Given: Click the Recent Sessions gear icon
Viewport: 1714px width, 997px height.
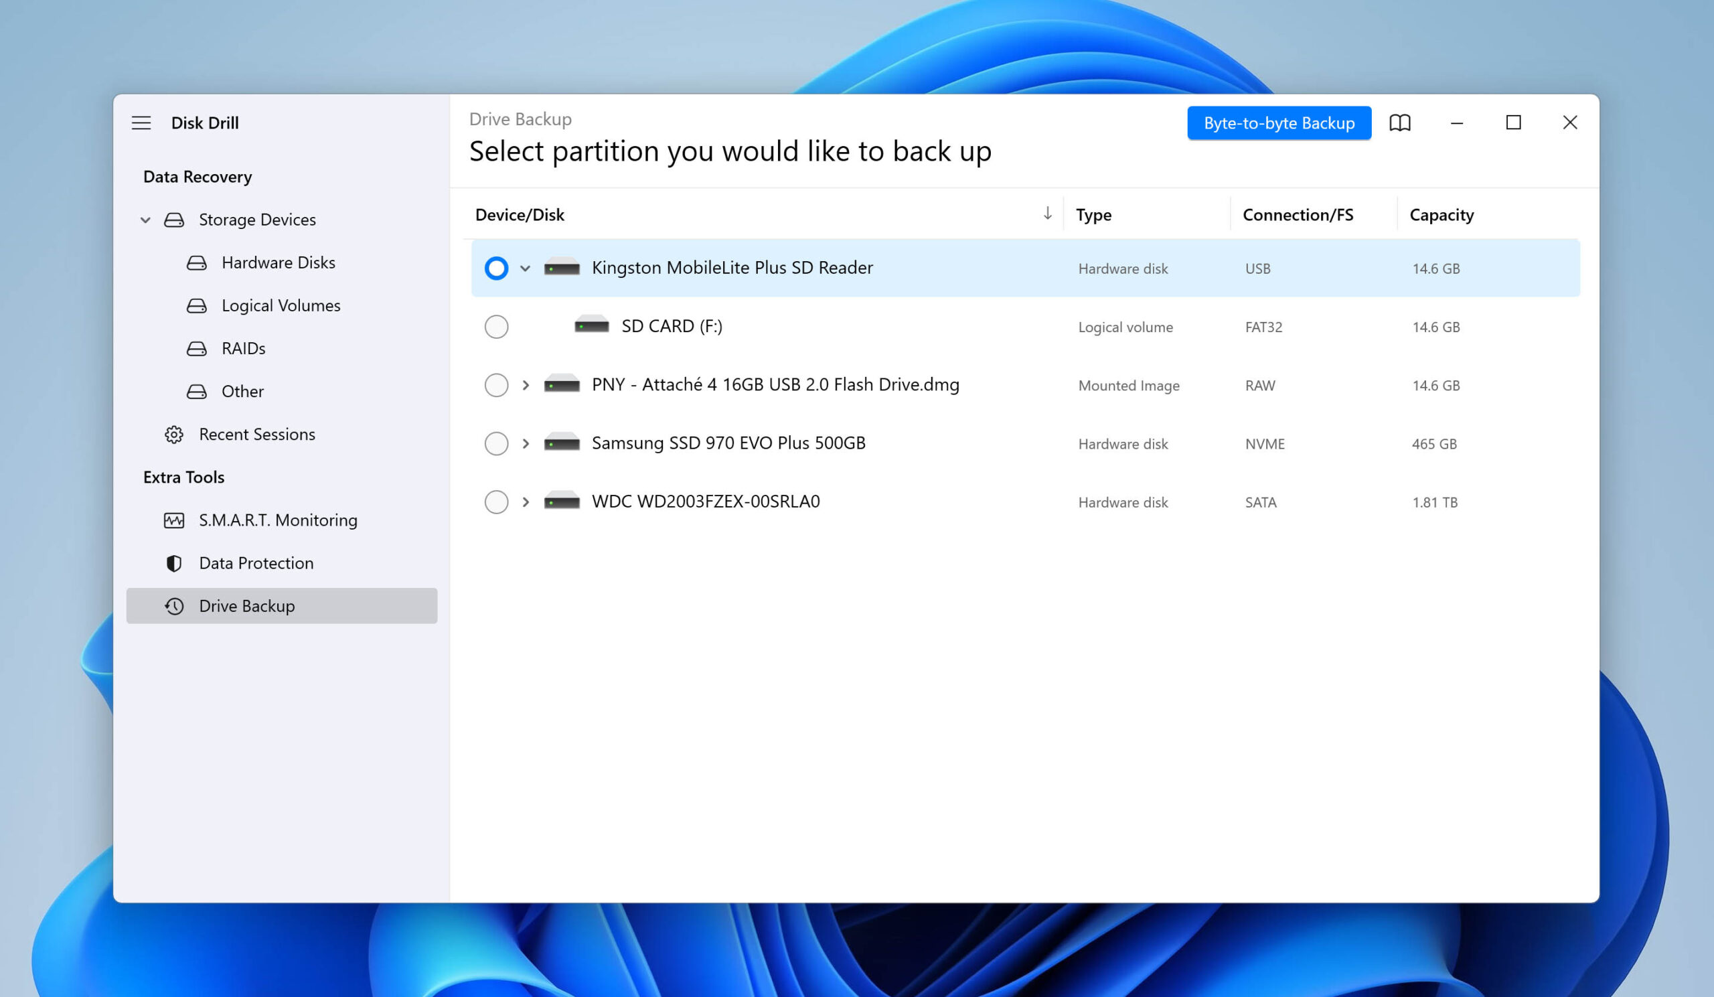Looking at the screenshot, I should point(174,435).
